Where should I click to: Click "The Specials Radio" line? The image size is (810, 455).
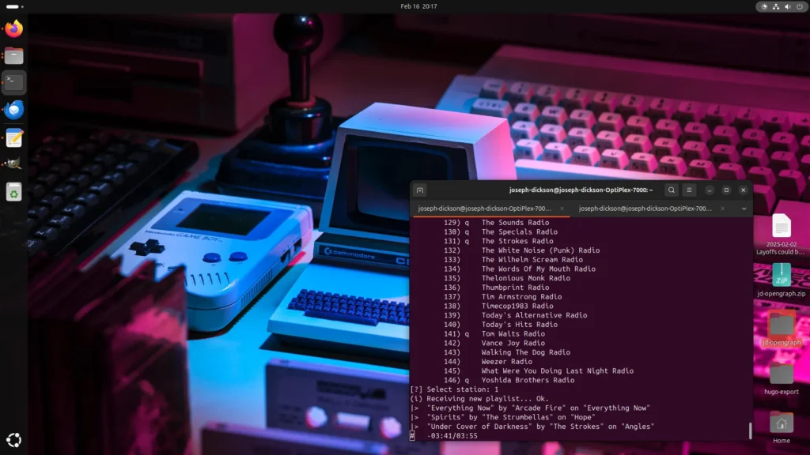(519, 231)
